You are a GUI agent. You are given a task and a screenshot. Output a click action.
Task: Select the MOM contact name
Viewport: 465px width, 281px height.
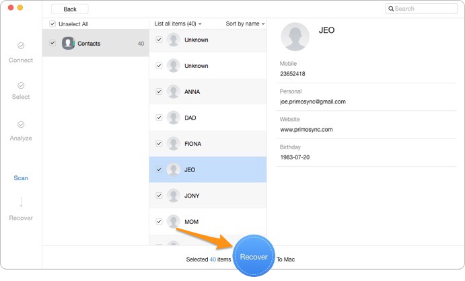[x=191, y=222]
